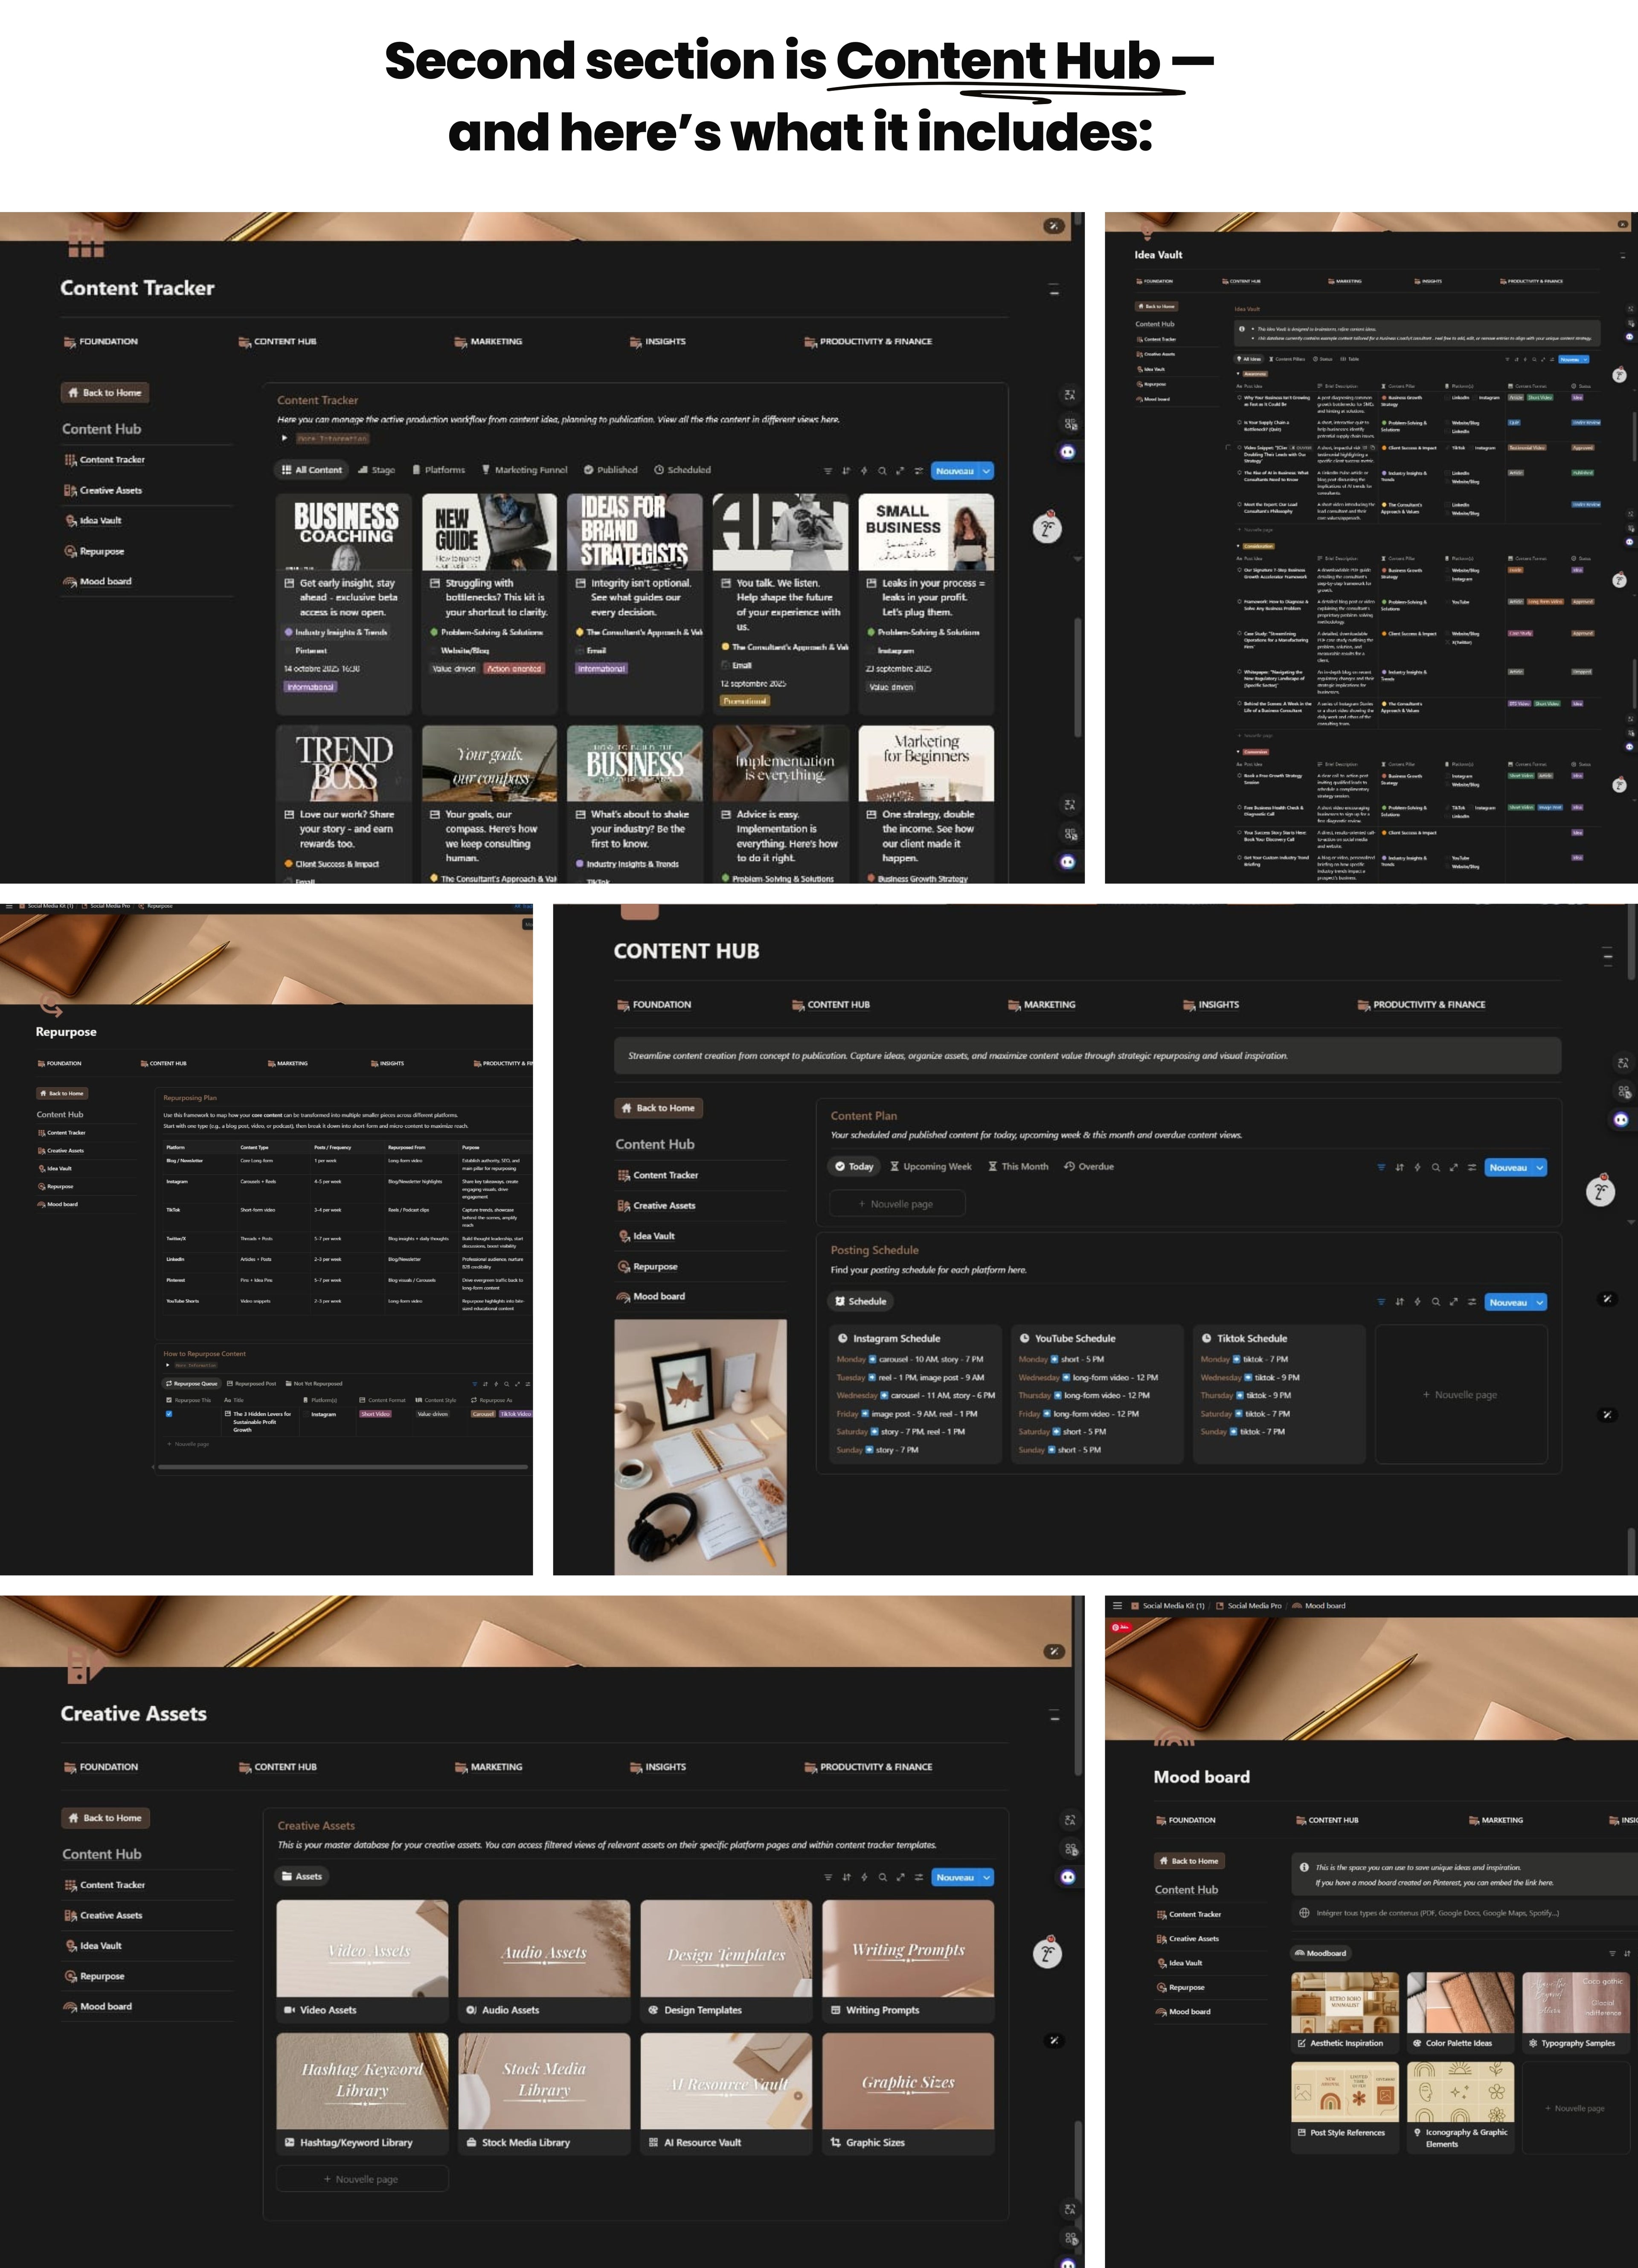Click Nouvelle page button under Content Plan
1638x2268 pixels.
(896, 1204)
